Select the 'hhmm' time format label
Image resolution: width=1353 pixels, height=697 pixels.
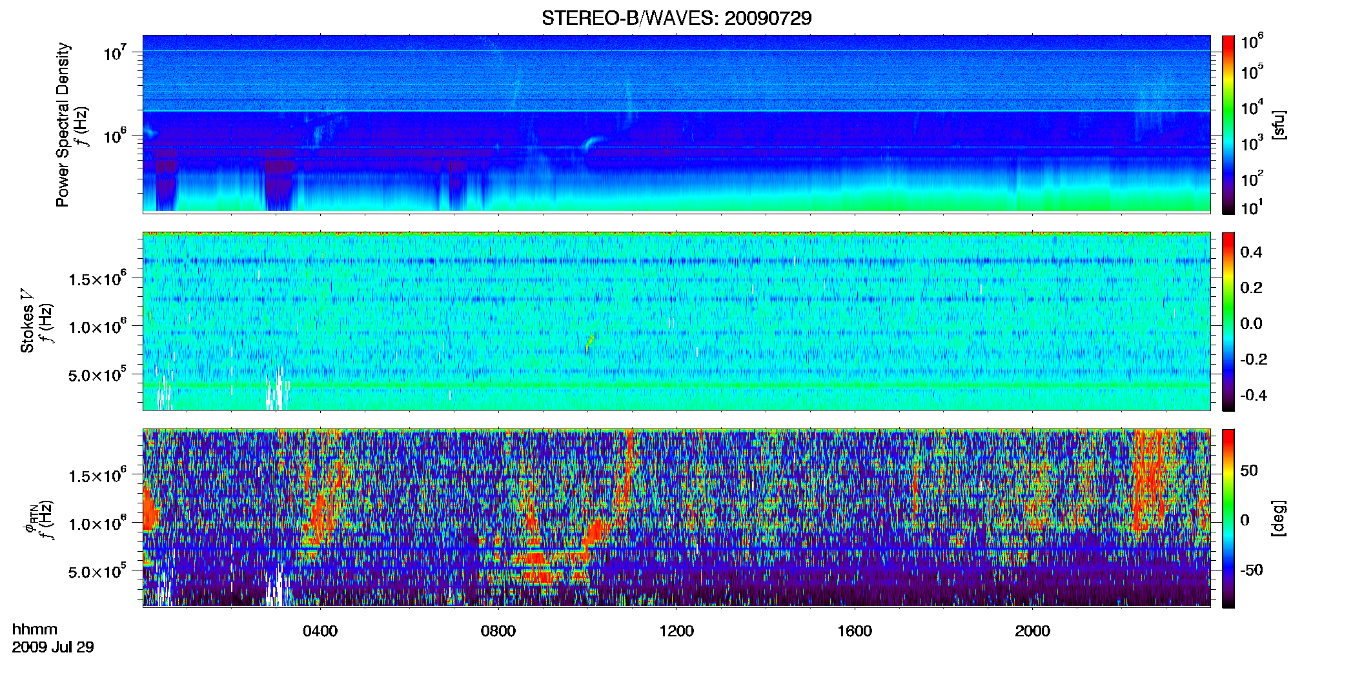tap(35, 630)
